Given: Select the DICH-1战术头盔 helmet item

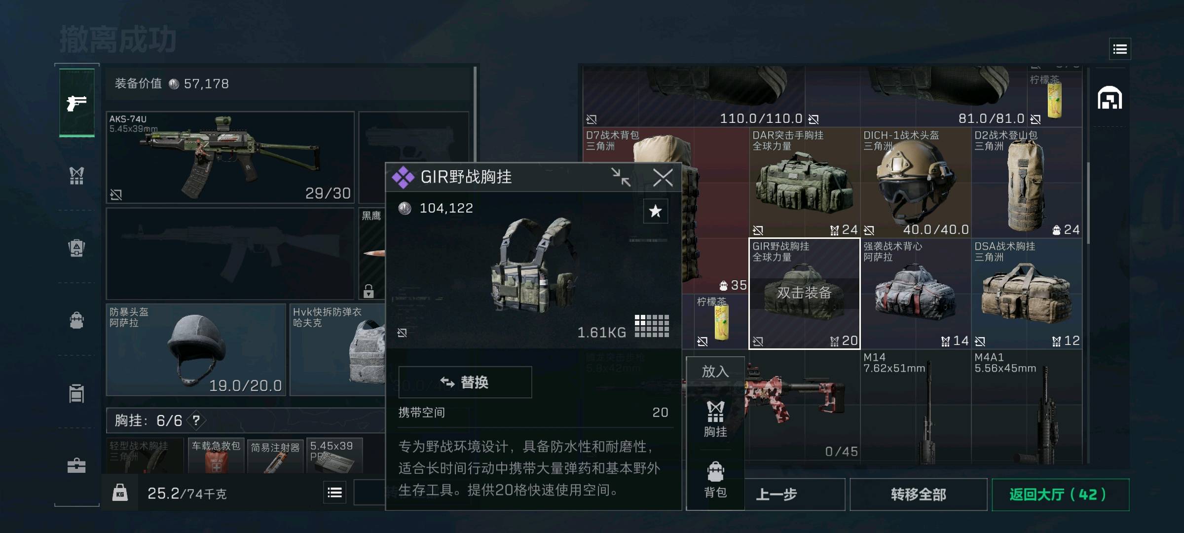Looking at the screenshot, I should (x=916, y=183).
